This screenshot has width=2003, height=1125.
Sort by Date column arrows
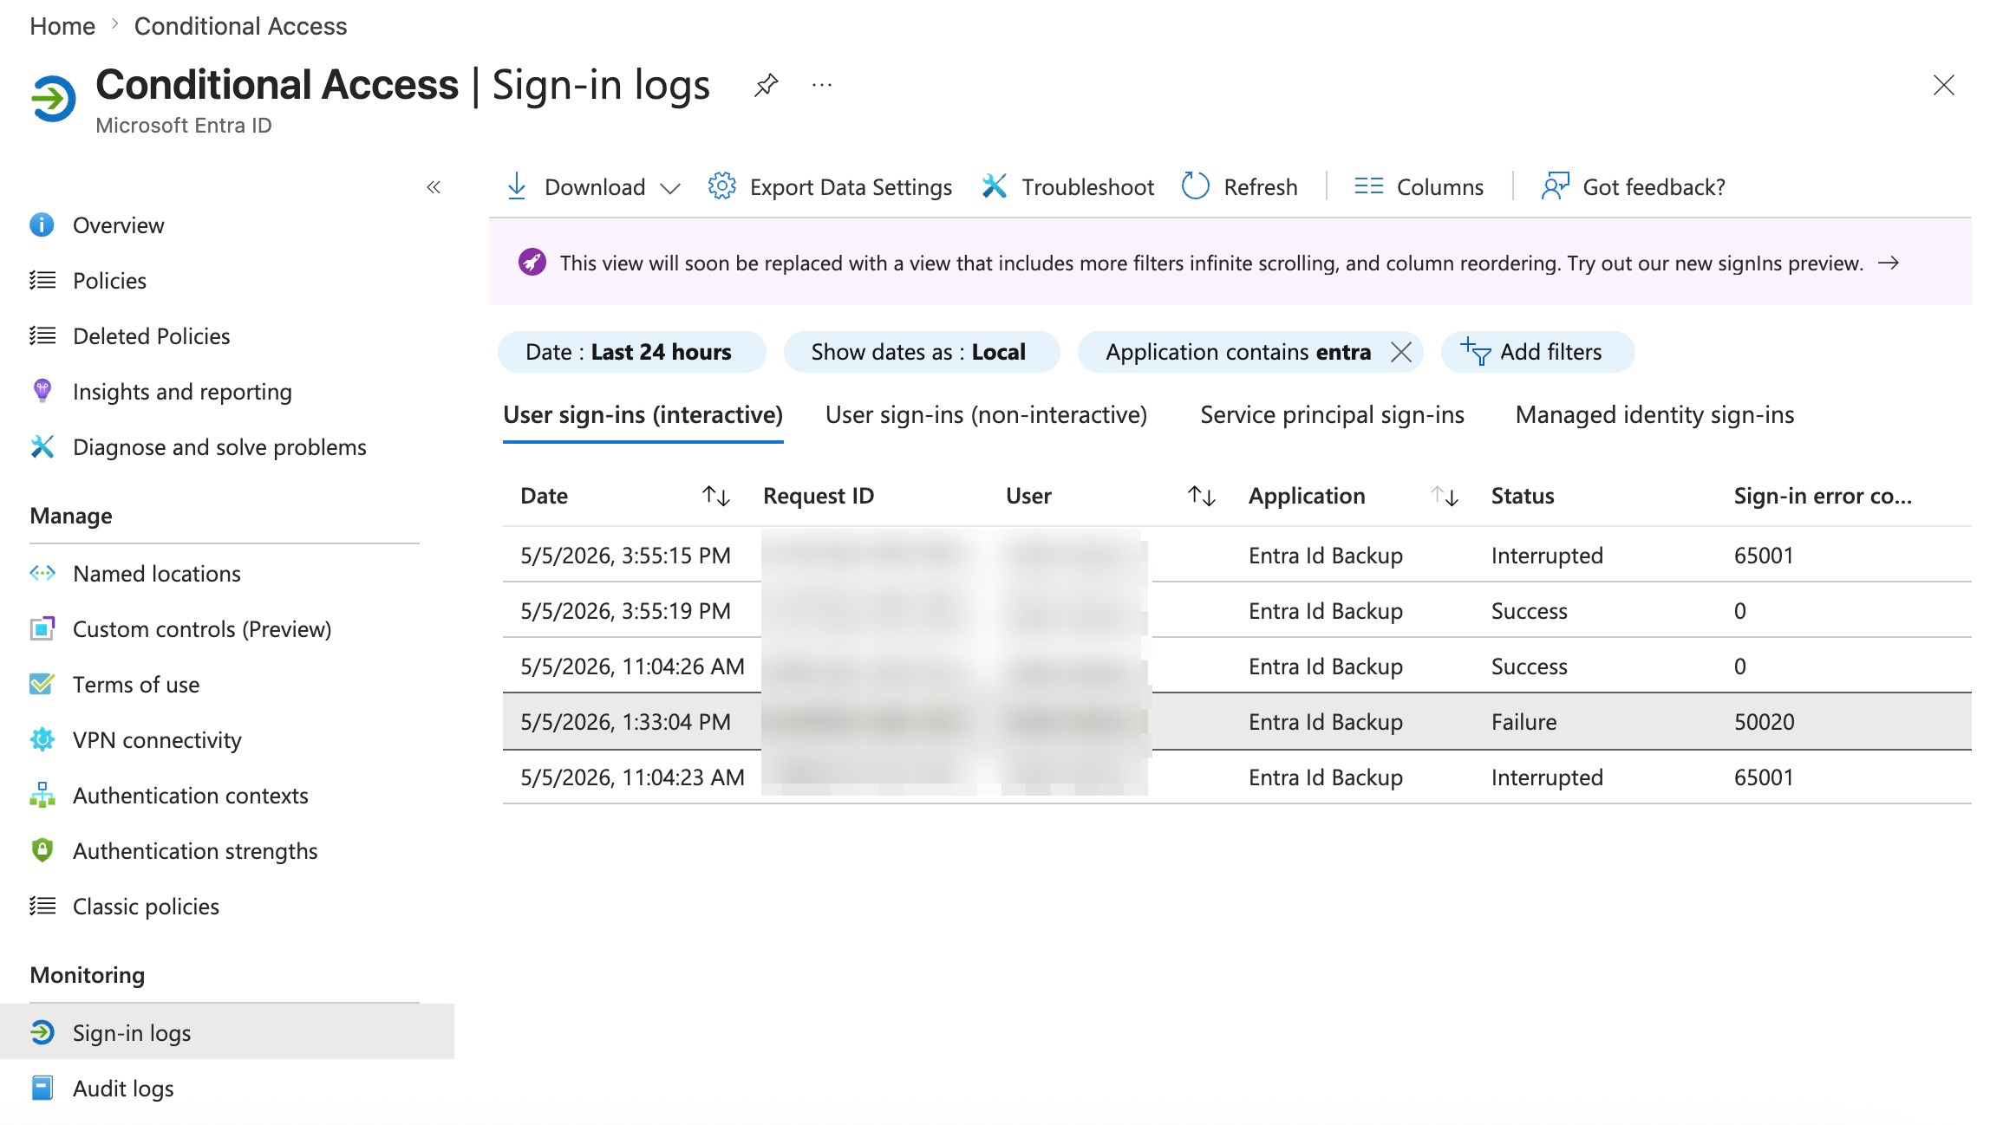[716, 496]
